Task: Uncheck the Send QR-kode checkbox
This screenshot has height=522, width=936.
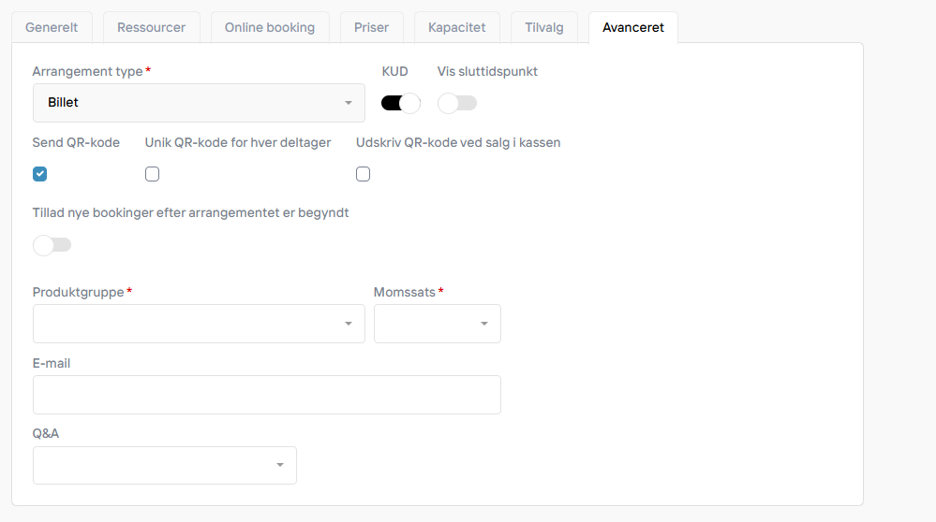Action: pyautogui.click(x=40, y=174)
